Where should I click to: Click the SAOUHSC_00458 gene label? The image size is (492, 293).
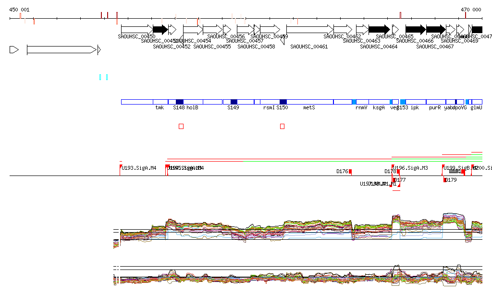tap(256, 47)
